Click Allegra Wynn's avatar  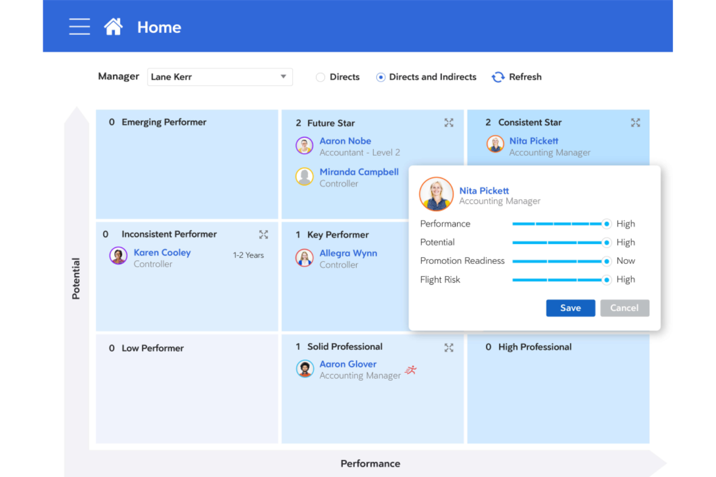point(304,258)
